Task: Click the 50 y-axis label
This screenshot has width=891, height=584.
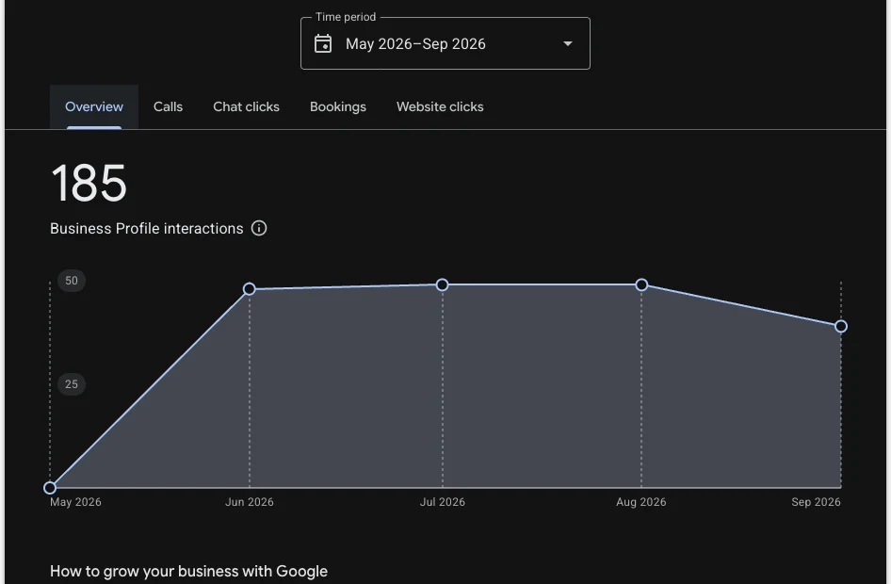Action: [x=72, y=281]
